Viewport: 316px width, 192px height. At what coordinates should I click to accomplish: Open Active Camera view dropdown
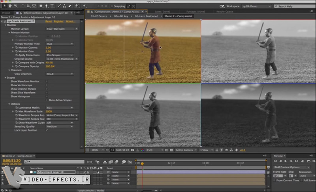point(186,150)
